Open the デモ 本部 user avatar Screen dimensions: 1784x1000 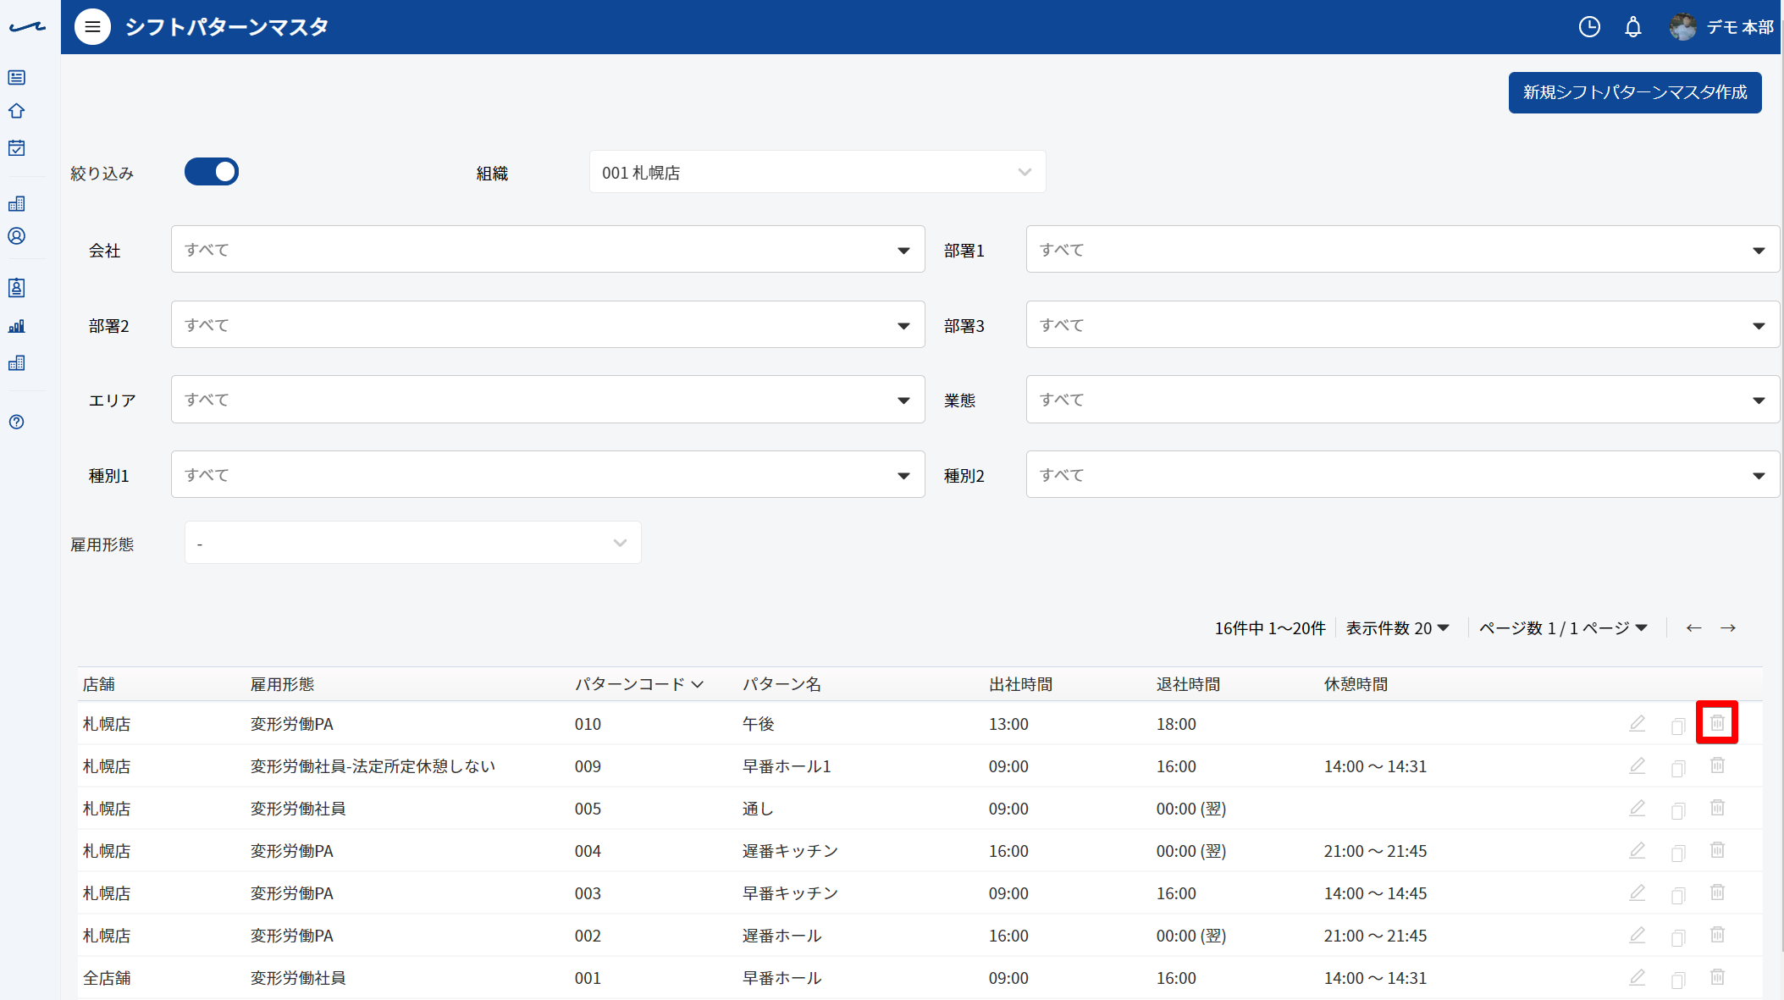[1682, 27]
